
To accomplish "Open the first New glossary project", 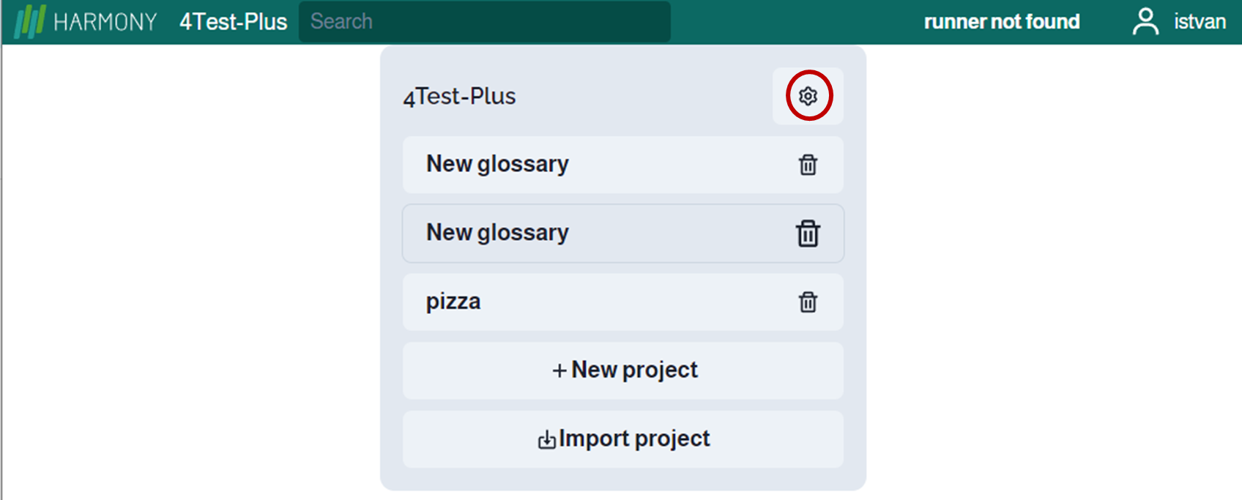I will (623, 165).
